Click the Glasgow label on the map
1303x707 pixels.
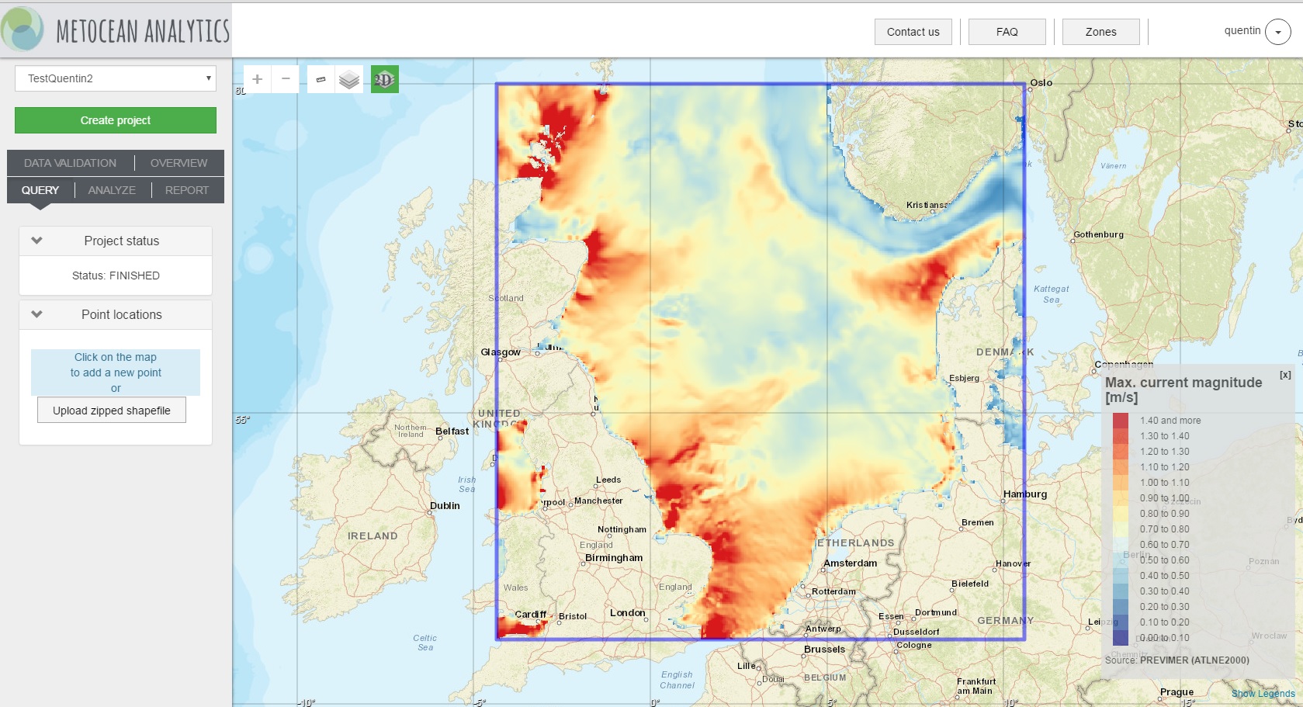click(x=501, y=352)
